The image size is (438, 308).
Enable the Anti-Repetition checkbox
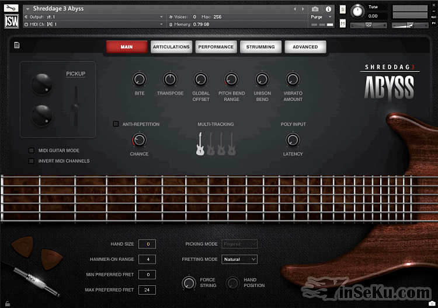point(116,124)
